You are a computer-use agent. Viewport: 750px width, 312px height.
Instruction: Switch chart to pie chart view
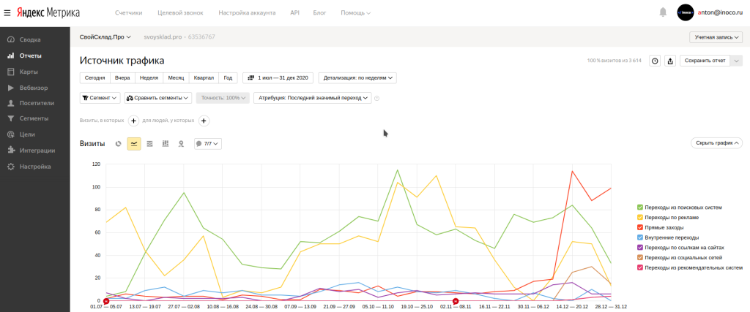118,144
